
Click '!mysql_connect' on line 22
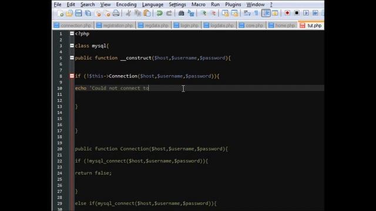[106, 161]
